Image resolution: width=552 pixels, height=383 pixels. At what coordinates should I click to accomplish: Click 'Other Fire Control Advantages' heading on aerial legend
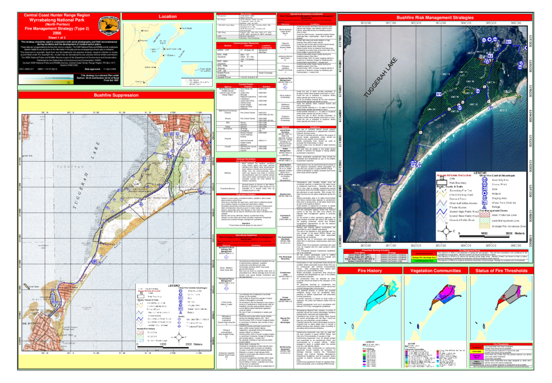tap(497, 176)
